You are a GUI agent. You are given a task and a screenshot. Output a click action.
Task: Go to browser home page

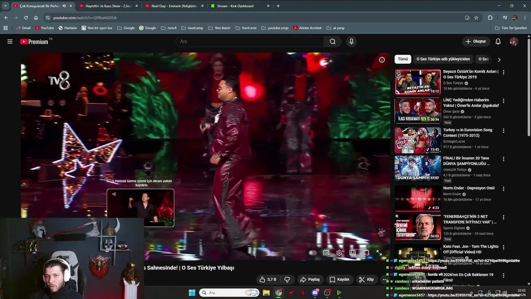pos(36,18)
